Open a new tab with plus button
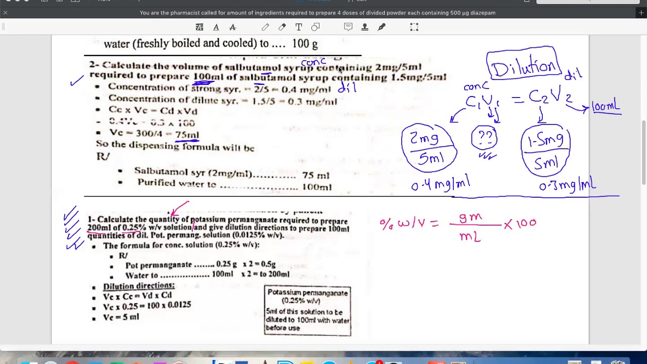 pyautogui.click(x=641, y=13)
